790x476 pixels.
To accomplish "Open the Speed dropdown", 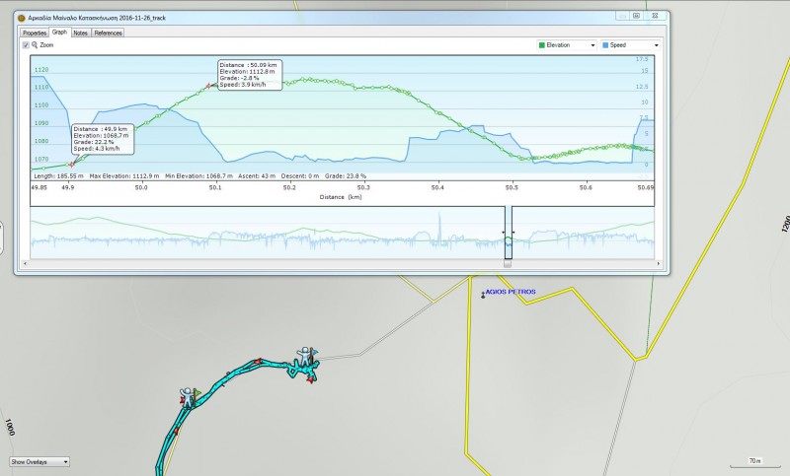I will coord(630,45).
